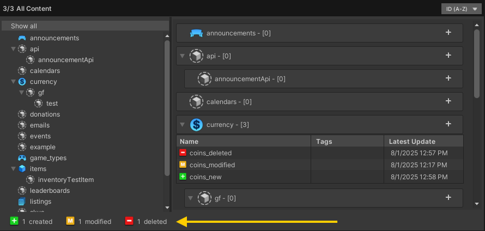Select Show all in the sidebar
Viewport: 485px width, 231px height.
24,26
